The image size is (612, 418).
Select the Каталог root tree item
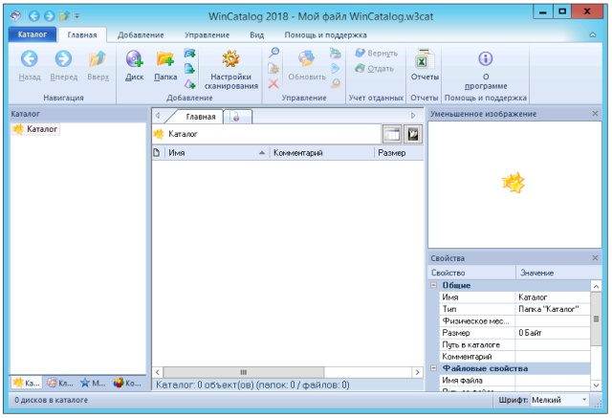(35, 129)
